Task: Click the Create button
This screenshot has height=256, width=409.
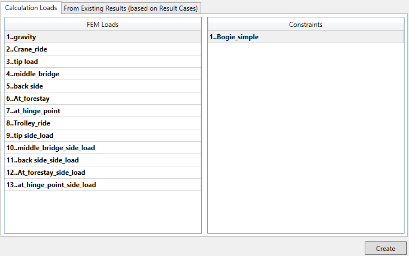Action: tap(385, 249)
